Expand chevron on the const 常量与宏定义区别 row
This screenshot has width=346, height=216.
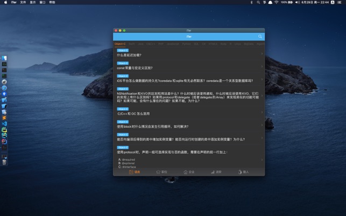tap(262, 66)
